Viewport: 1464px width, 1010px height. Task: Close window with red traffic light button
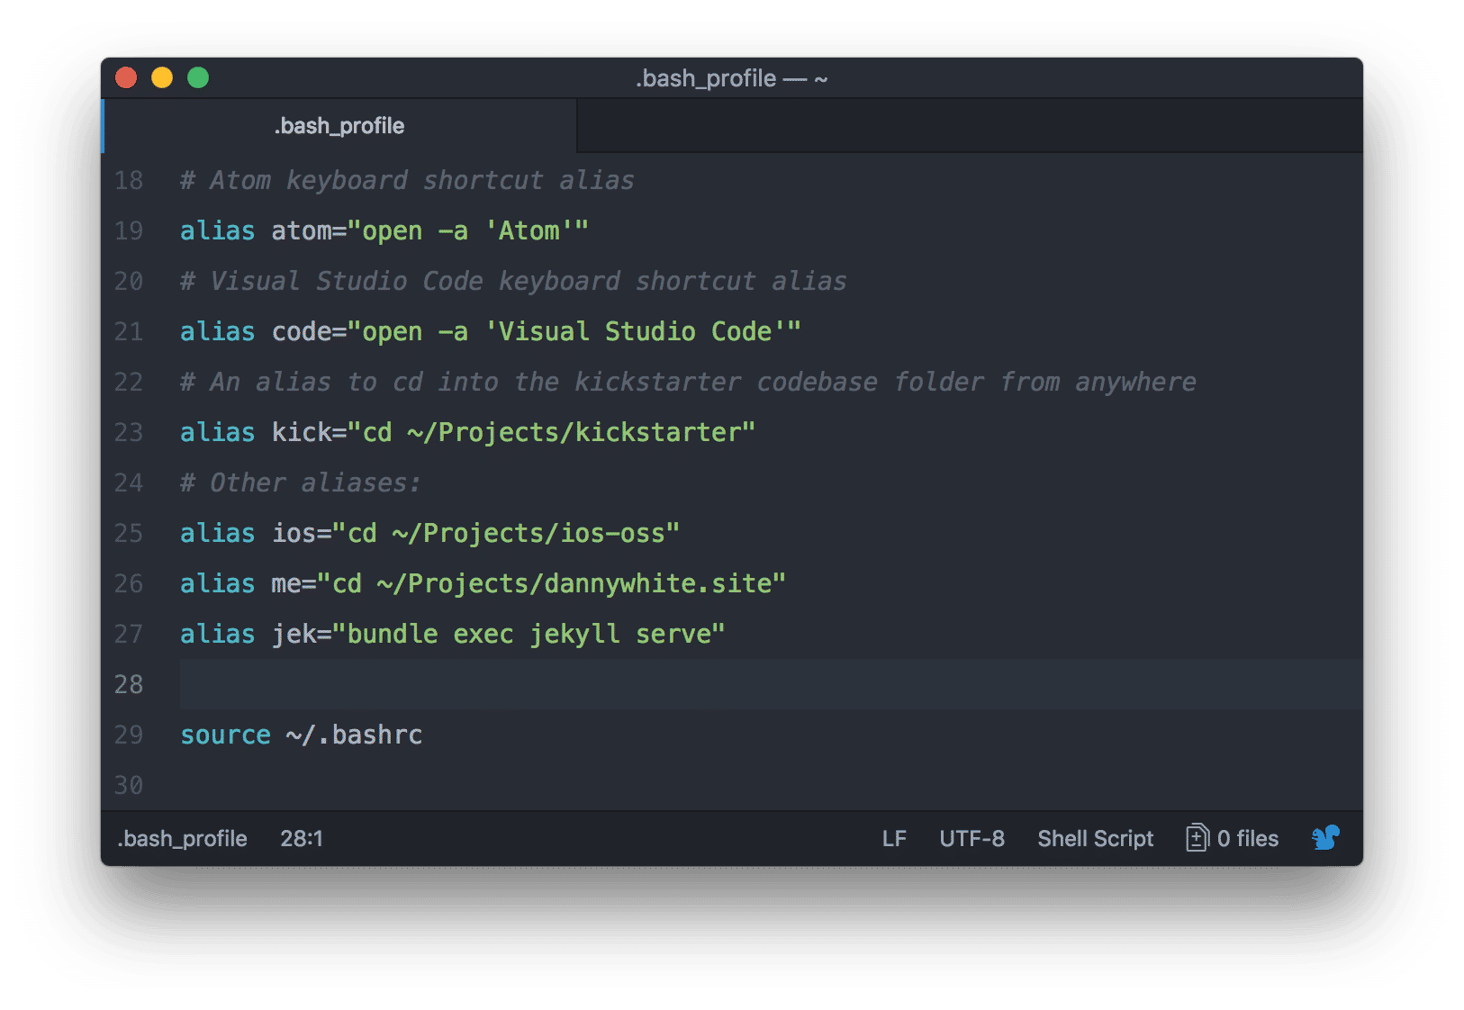(126, 78)
